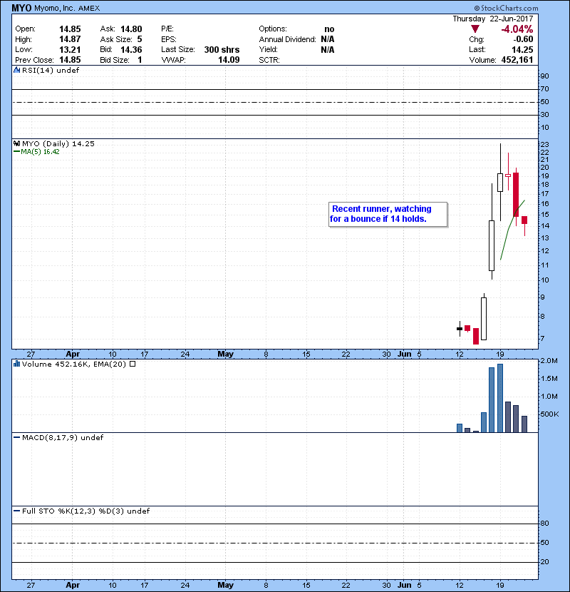Click the High value 14.87
The height and width of the screenshot is (592, 570).
coord(70,39)
